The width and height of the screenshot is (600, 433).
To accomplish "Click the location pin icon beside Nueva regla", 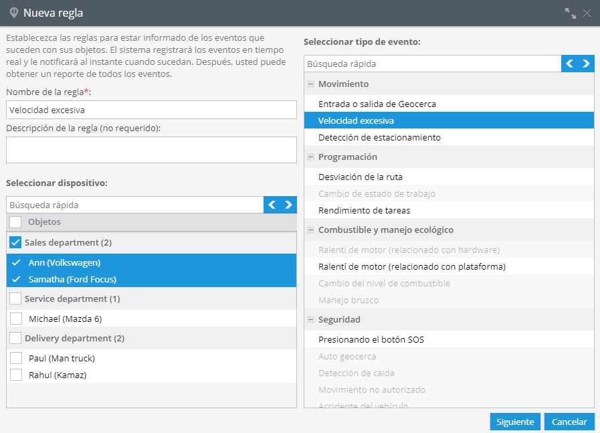I will tap(14, 13).
